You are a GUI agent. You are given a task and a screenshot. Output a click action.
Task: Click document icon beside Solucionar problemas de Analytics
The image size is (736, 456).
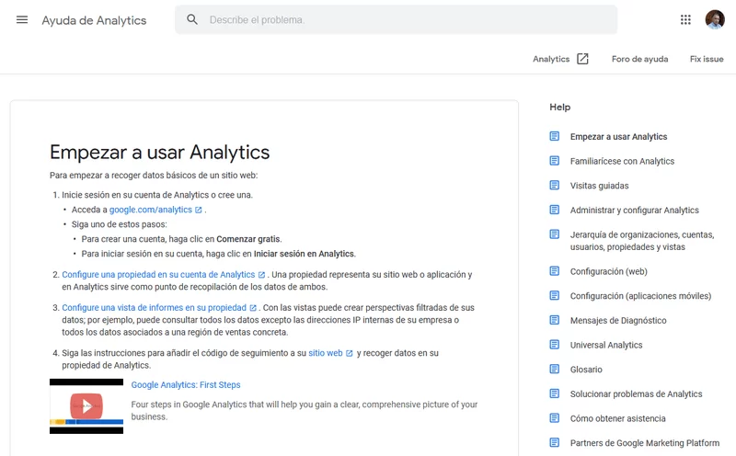pyautogui.click(x=555, y=393)
